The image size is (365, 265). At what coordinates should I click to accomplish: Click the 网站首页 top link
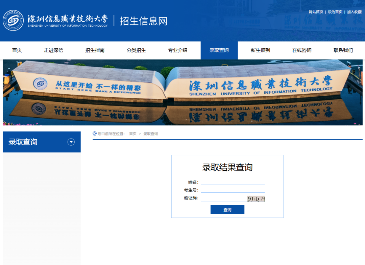316,12
